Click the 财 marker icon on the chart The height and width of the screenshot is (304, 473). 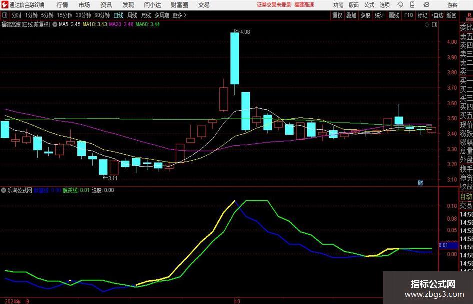420,183
